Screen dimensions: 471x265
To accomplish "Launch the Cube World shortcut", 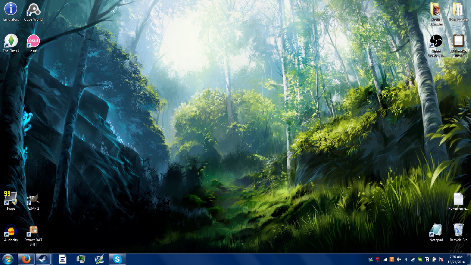I will 33,12.
